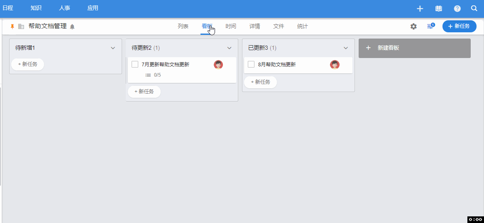Viewport: 484px width, 223px height.
Task: Check the 7月更新帮助文档更新 task checkbox
Action: (135, 64)
